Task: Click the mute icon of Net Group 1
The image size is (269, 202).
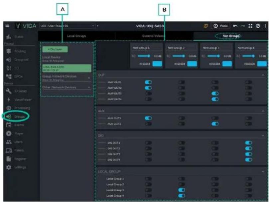Action: pos(134,56)
